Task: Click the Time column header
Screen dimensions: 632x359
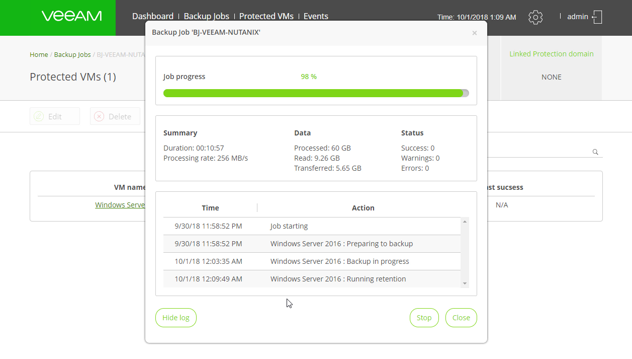Action: point(210,207)
